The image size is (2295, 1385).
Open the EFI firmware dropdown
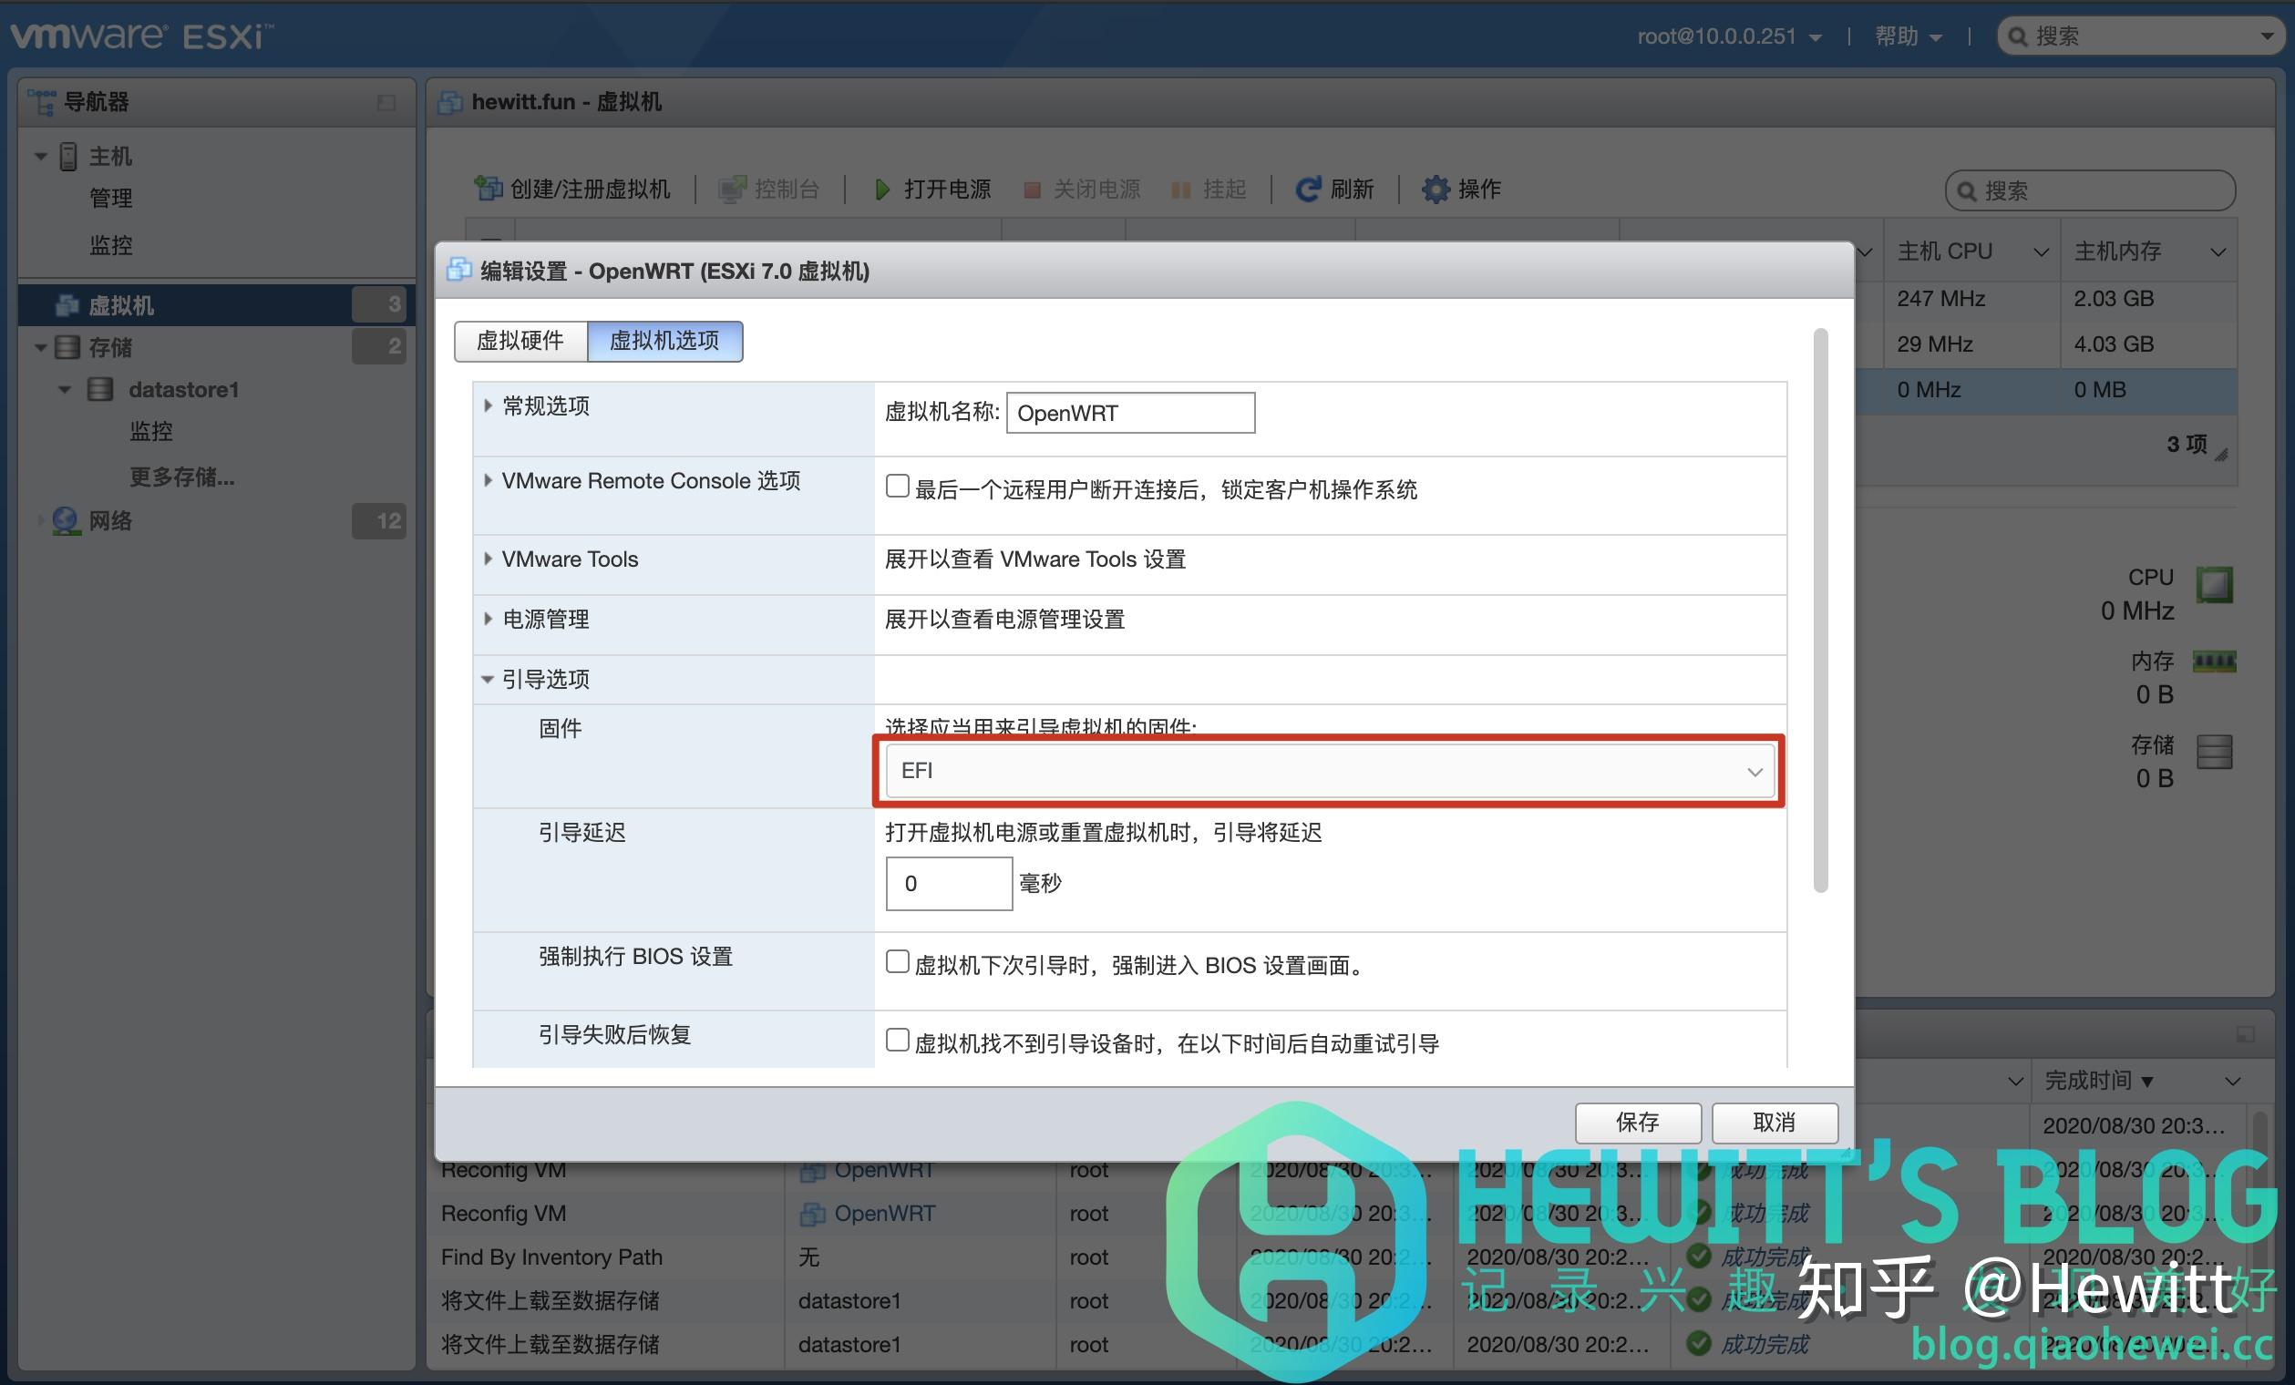point(1330,771)
